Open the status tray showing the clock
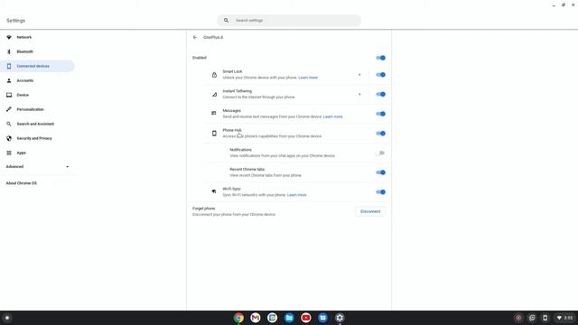 pyautogui.click(x=564, y=318)
